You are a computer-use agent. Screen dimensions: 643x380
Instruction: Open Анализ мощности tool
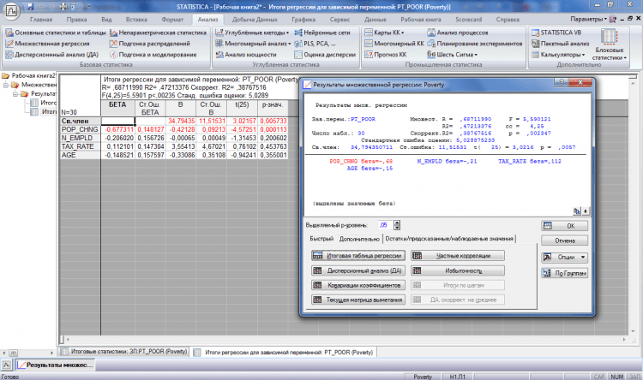pyautogui.click(x=246, y=55)
